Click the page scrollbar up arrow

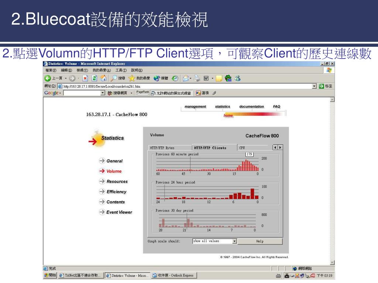coord(333,99)
